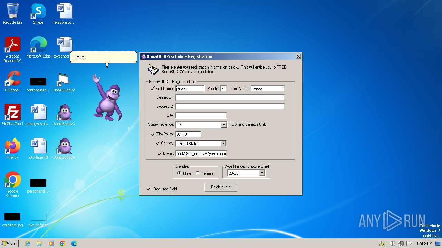Open Windows Media Player taskbar icon
The image size is (442, 248).
[x=51, y=244]
